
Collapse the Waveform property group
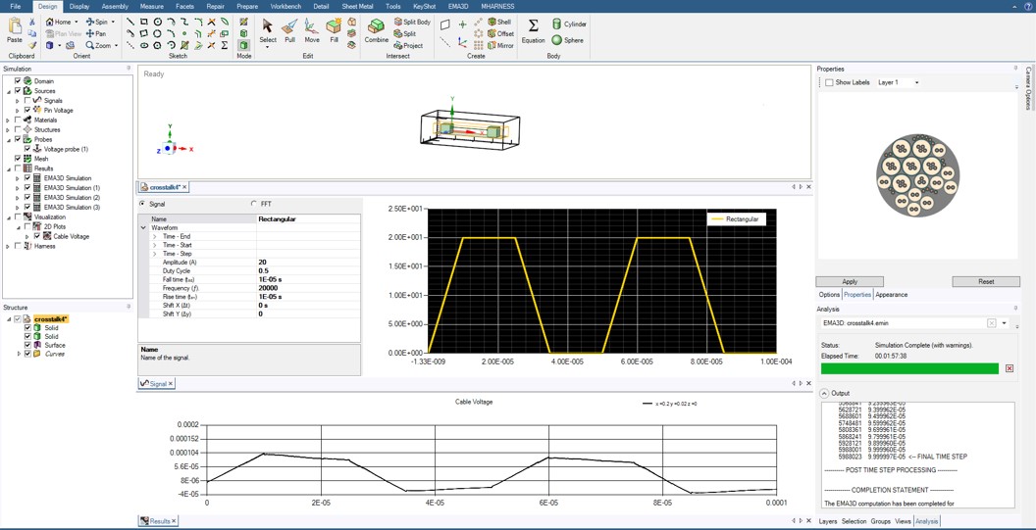[x=143, y=228]
